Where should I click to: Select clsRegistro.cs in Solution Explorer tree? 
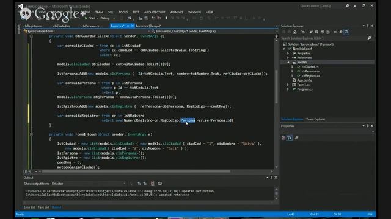311,75
